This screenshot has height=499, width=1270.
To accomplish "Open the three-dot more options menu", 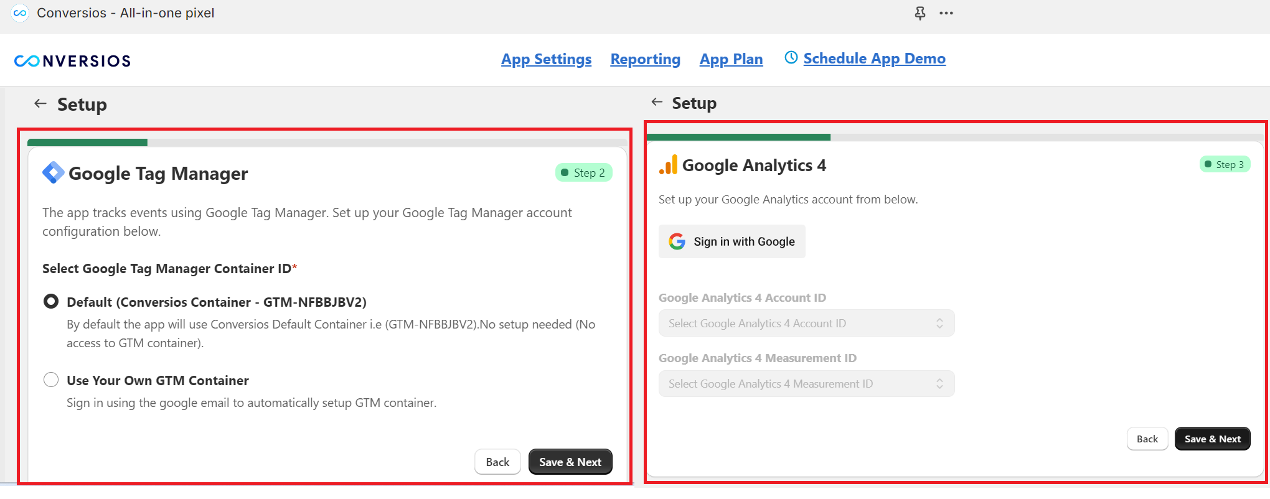I will click(946, 13).
